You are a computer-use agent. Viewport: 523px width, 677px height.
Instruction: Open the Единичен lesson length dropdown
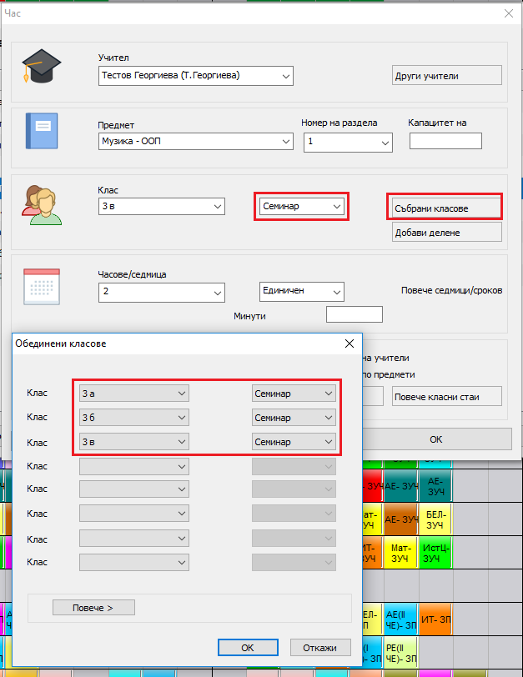coord(301,292)
